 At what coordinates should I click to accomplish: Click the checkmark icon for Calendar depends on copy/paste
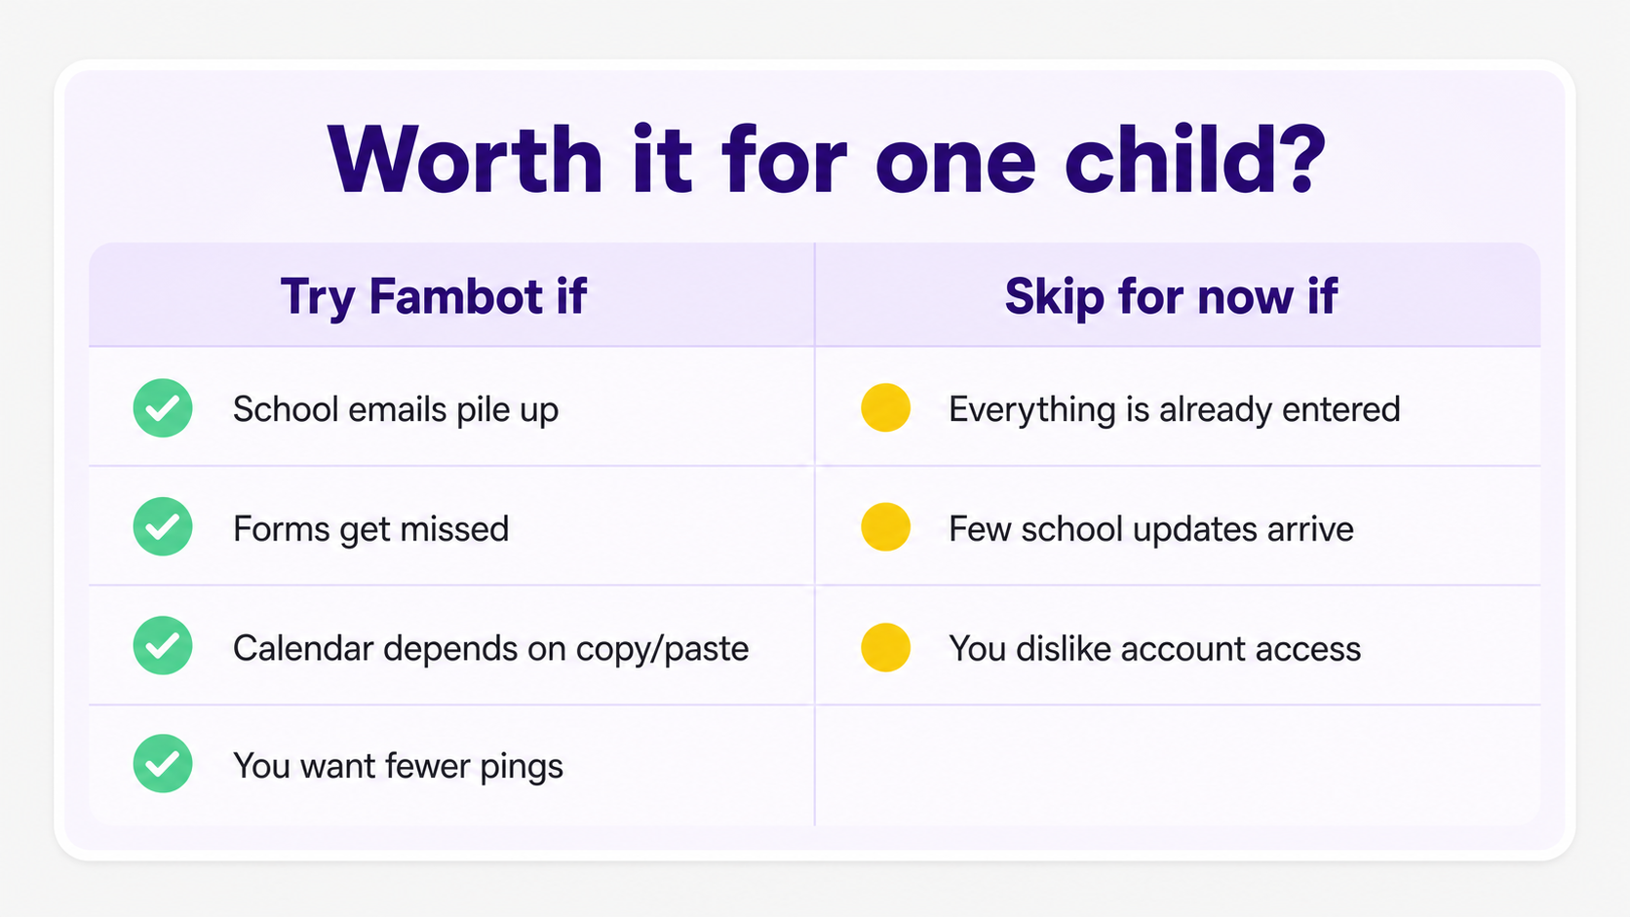pos(163,645)
